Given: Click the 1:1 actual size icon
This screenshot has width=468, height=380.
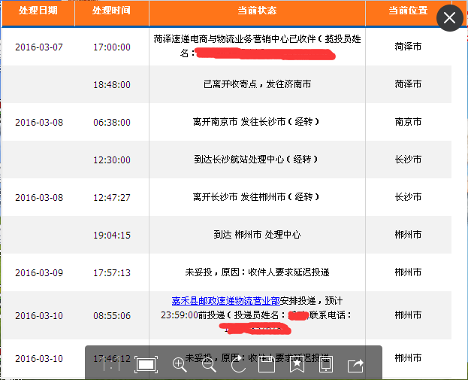Looking at the screenshot, I should 110,365.
